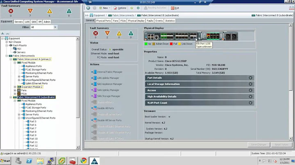Click the red Fail legend swatch

(171, 44)
